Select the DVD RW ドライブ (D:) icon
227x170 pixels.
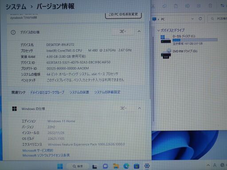click(x=166, y=54)
